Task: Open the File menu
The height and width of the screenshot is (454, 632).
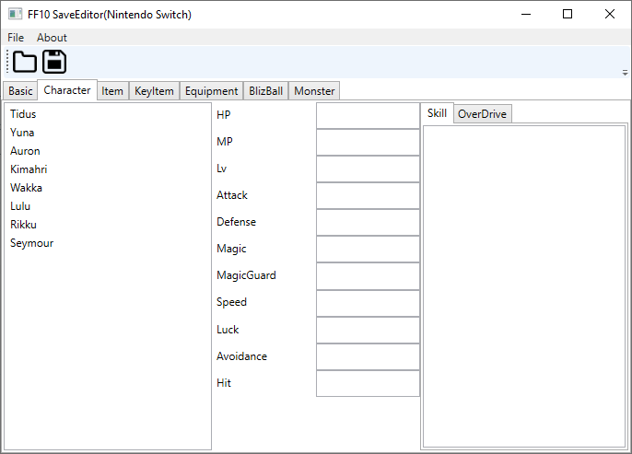Action: (x=16, y=38)
